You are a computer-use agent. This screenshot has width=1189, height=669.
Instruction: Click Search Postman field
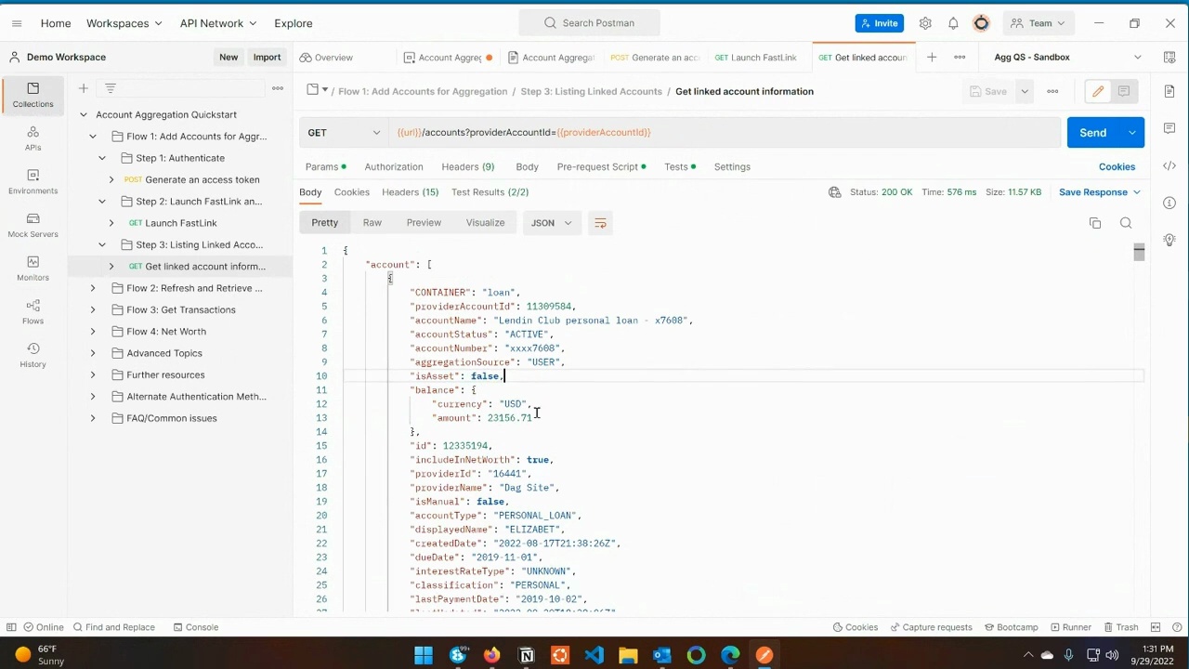click(x=589, y=23)
